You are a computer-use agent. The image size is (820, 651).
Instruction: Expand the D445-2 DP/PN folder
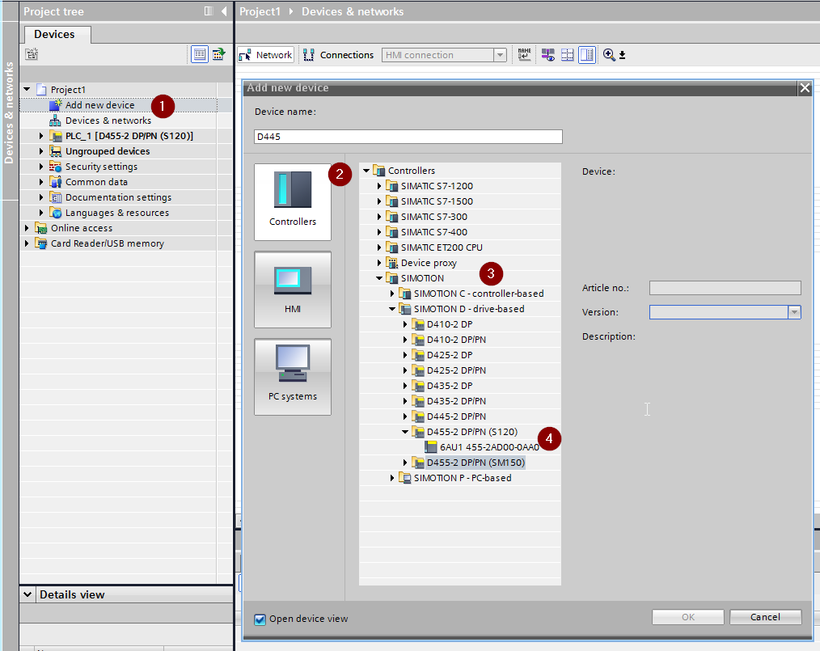click(405, 416)
